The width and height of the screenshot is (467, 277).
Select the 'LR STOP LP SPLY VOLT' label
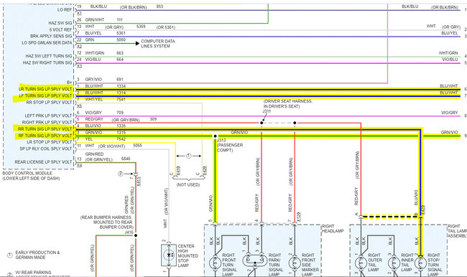click(49, 142)
